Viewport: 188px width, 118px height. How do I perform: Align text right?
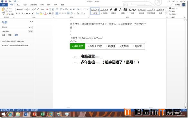(62, 14)
